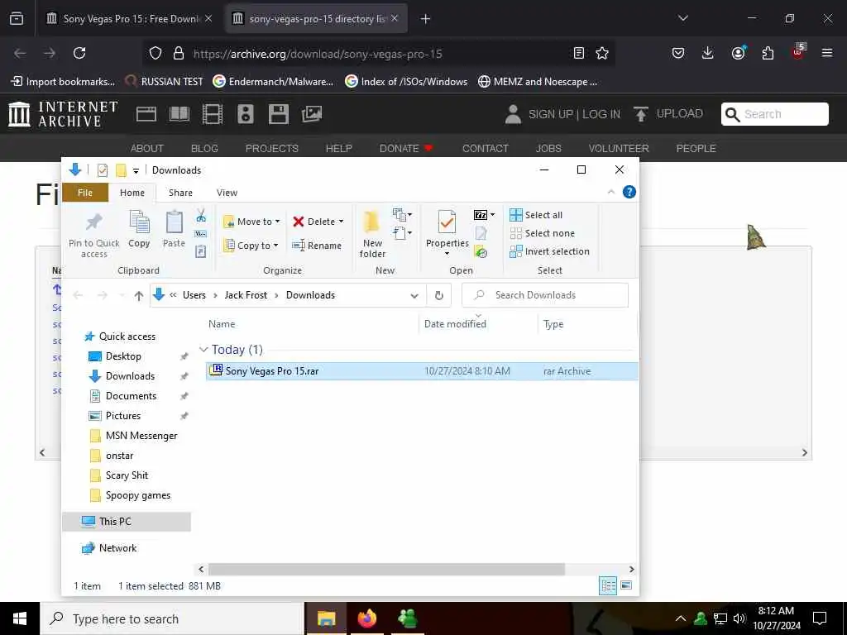
Task: Click Invert selection button
Action: [549, 251]
